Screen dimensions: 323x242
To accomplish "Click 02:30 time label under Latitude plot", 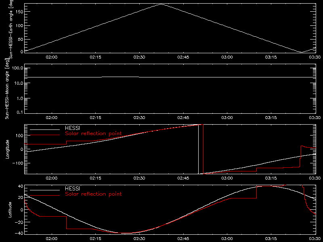I will (139, 239).
